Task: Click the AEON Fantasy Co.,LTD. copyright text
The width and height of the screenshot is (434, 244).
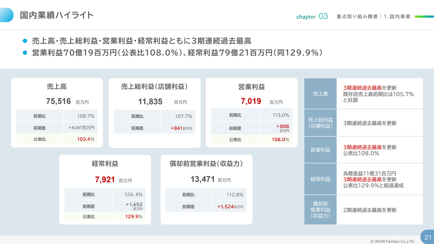Action: point(392,242)
